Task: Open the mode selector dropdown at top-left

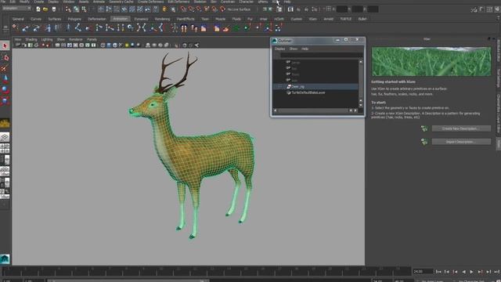Action: point(16,9)
